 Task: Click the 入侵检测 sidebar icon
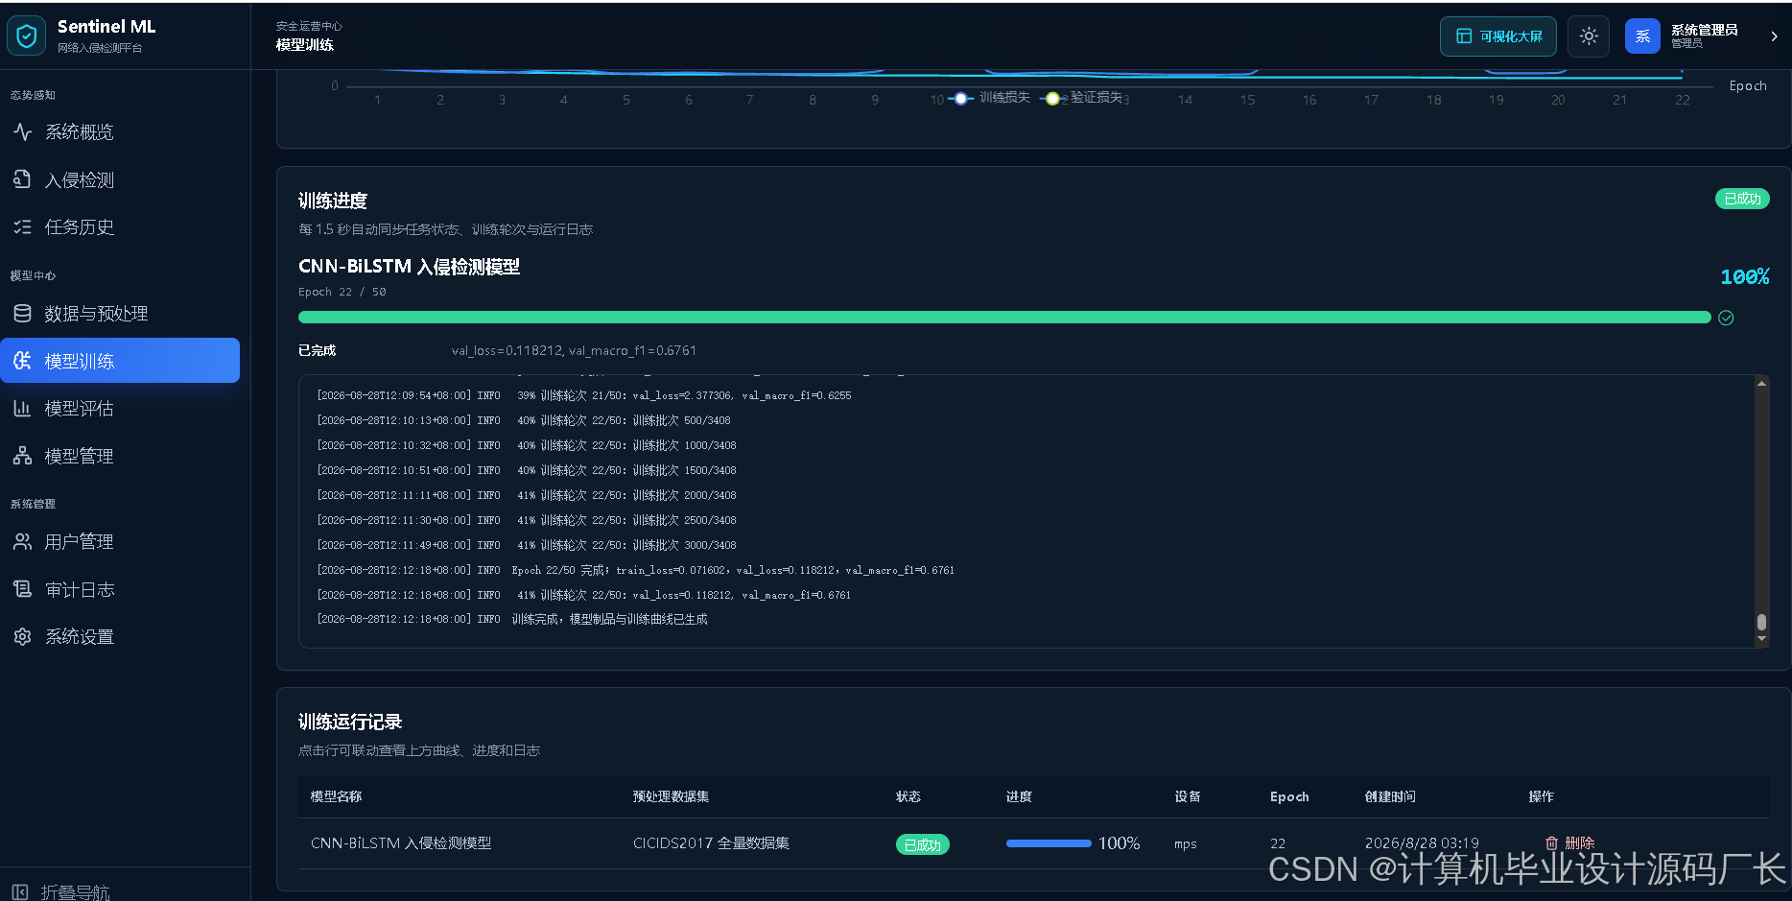(23, 179)
